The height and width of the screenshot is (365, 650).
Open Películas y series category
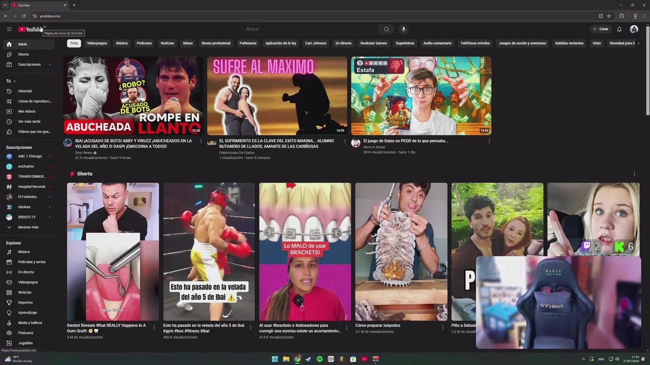(28, 262)
